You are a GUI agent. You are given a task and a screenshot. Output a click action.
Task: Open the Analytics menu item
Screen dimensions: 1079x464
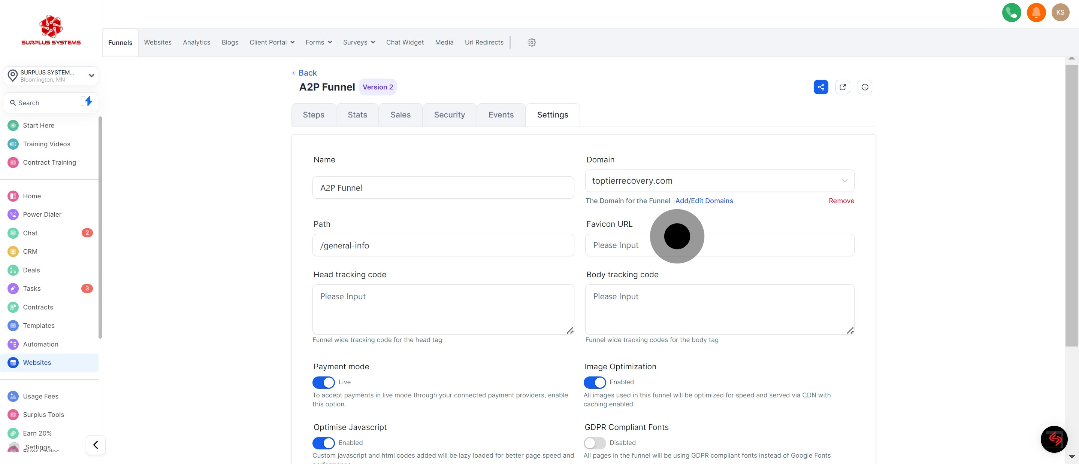click(196, 42)
